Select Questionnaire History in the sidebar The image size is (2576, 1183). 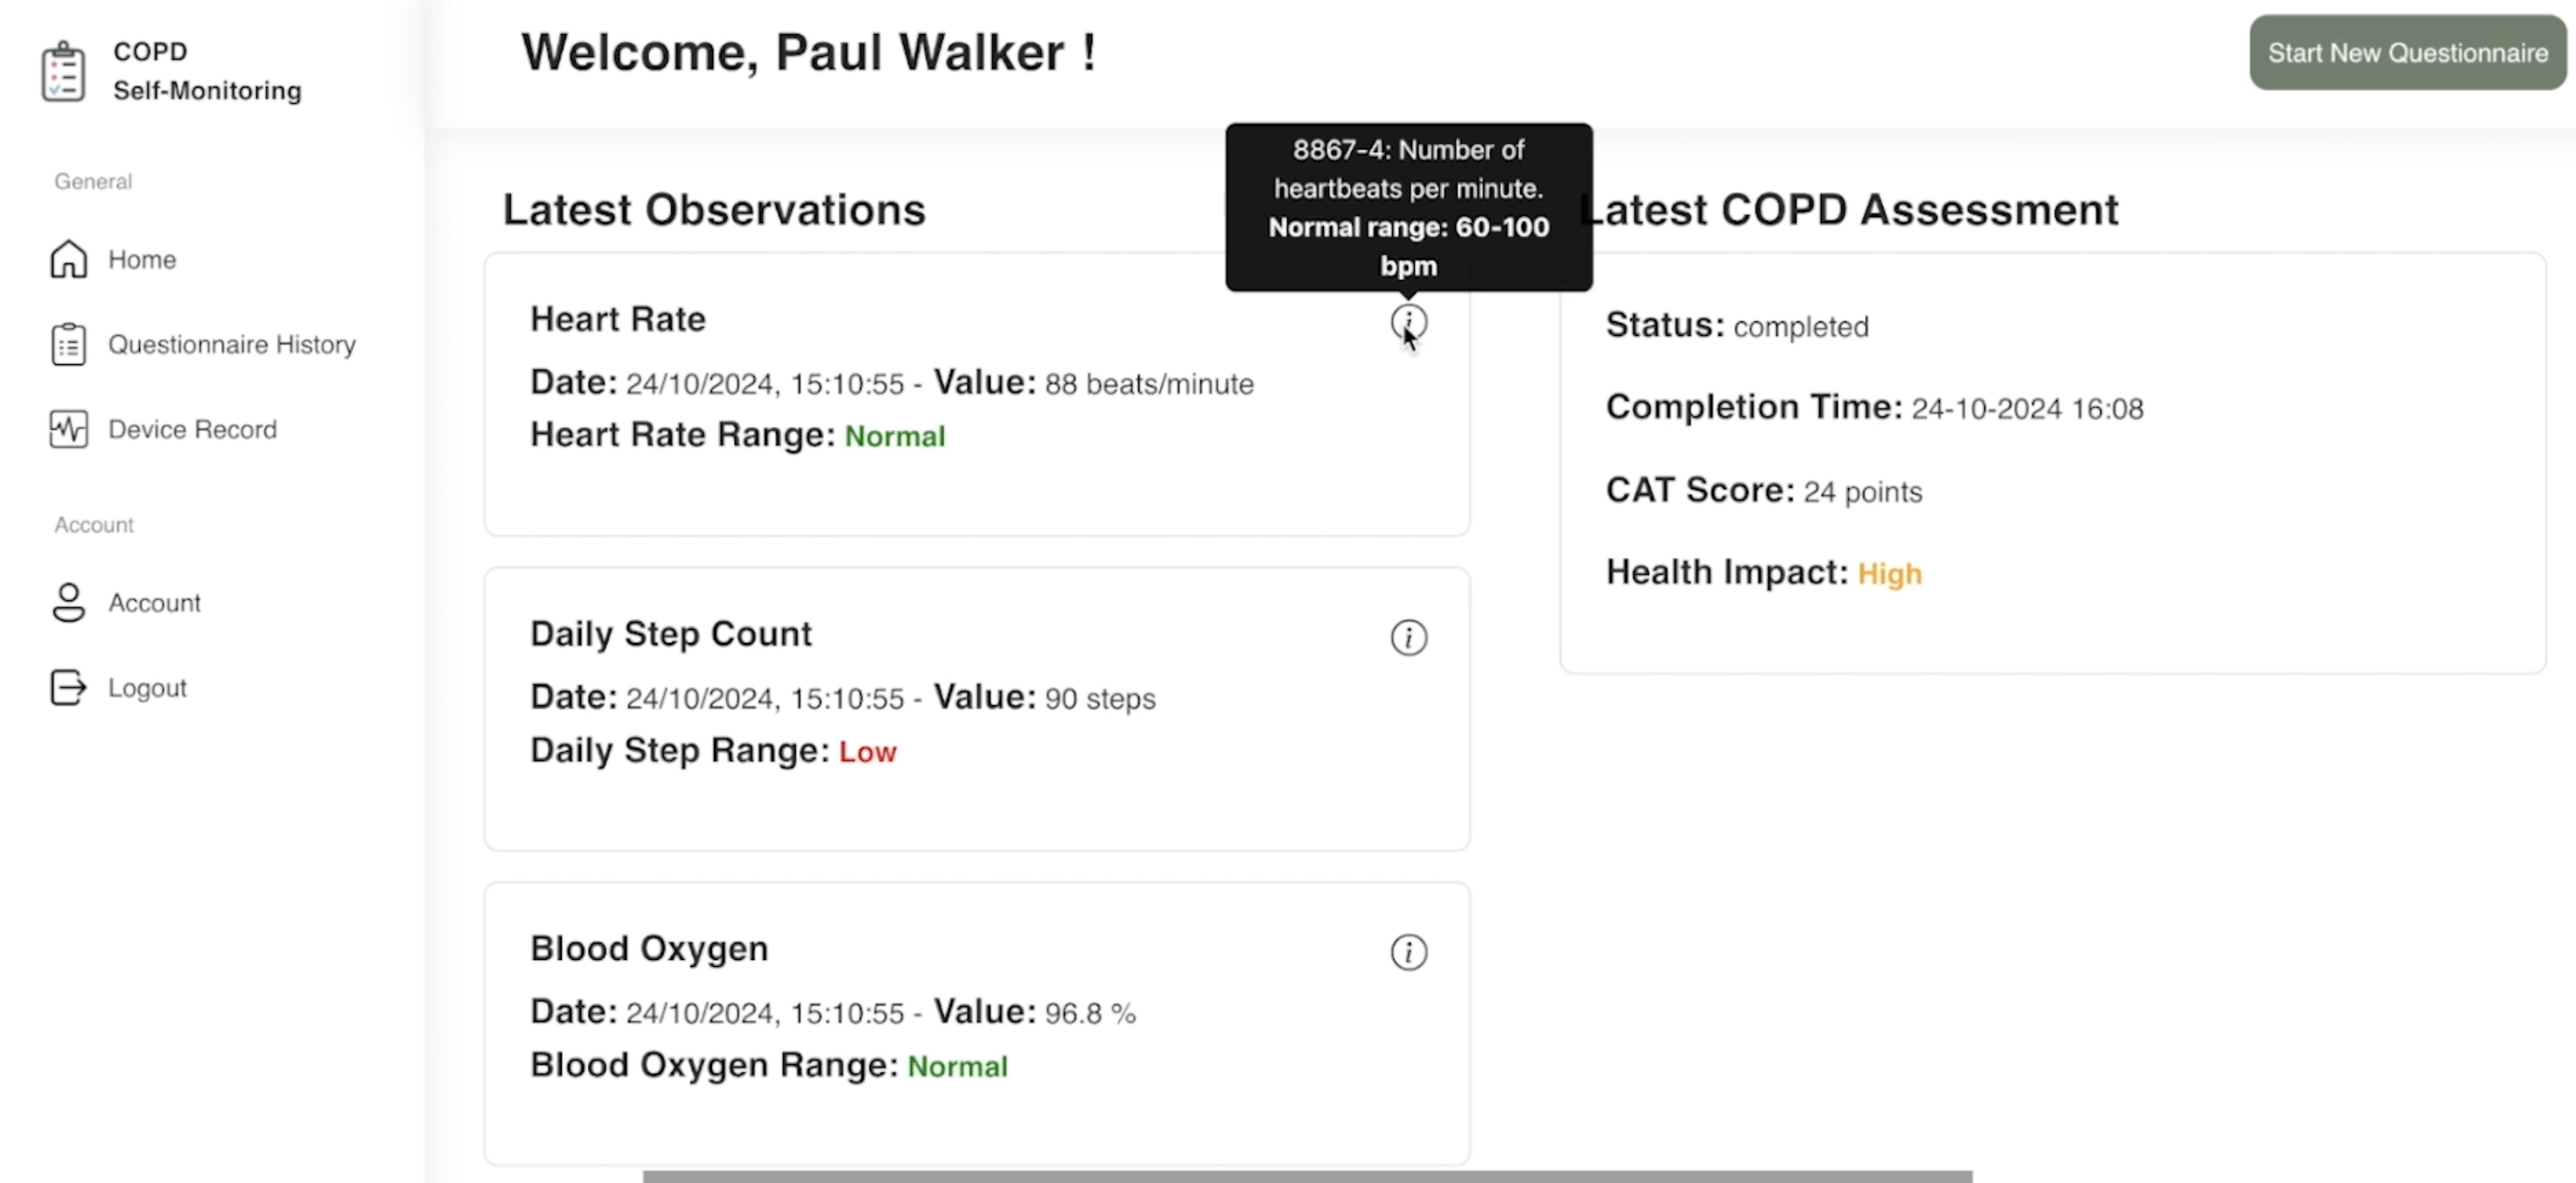coord(232,344)
